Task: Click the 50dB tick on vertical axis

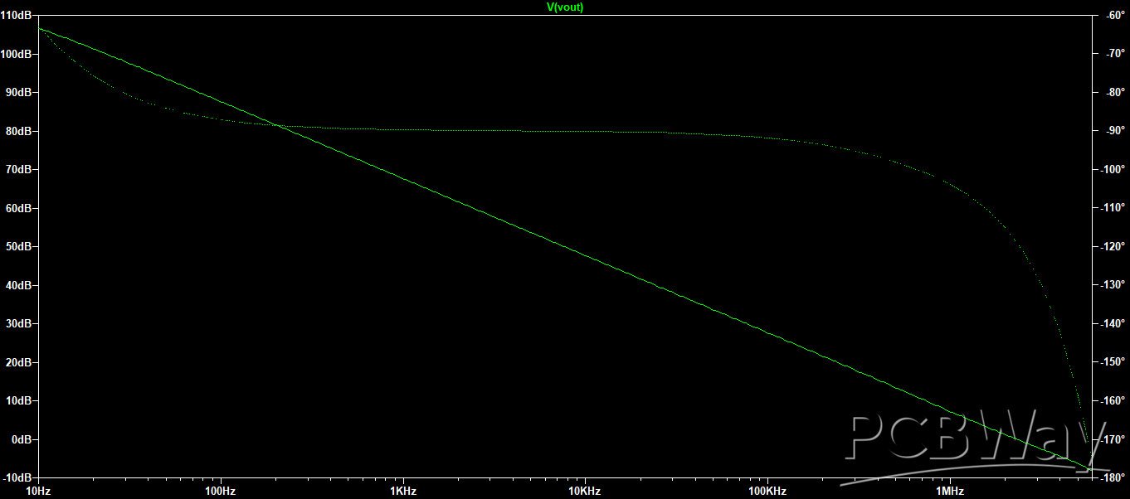Action: 19,247
